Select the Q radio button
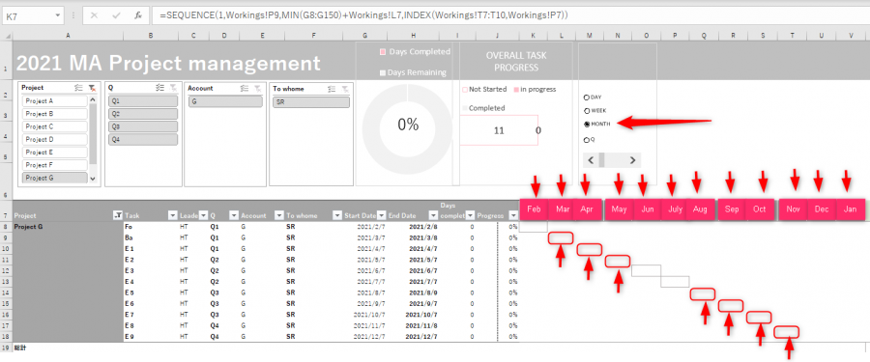This screenshot has height=362, width=870. pos(587,140)
